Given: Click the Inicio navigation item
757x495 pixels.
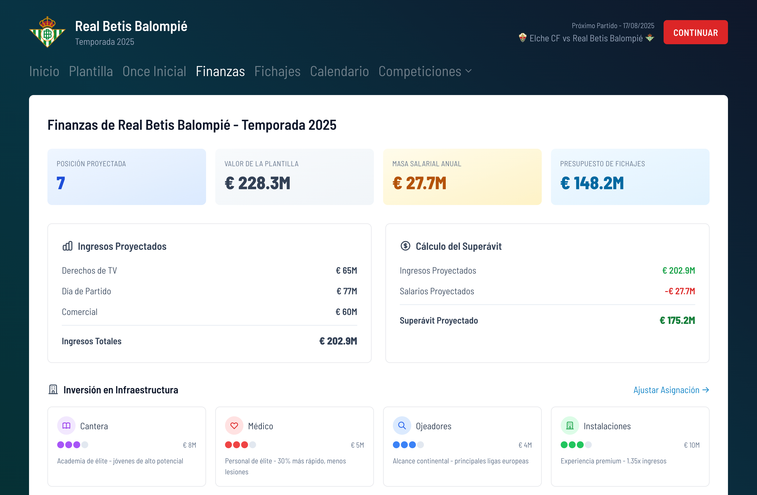Looking at the screenshot, I should pos(44,71).
